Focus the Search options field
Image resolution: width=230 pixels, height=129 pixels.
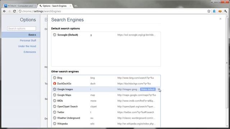coord(22,29)
